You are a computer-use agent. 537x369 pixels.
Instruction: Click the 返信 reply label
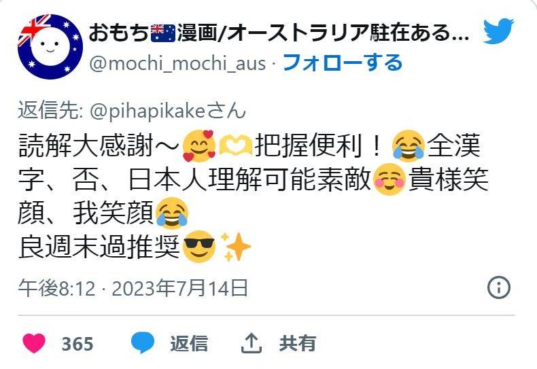pos(189,343)
